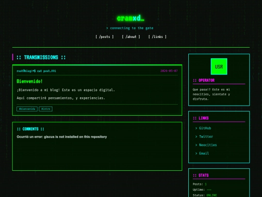Click the STATS panel heading

(x=201, y=176)
